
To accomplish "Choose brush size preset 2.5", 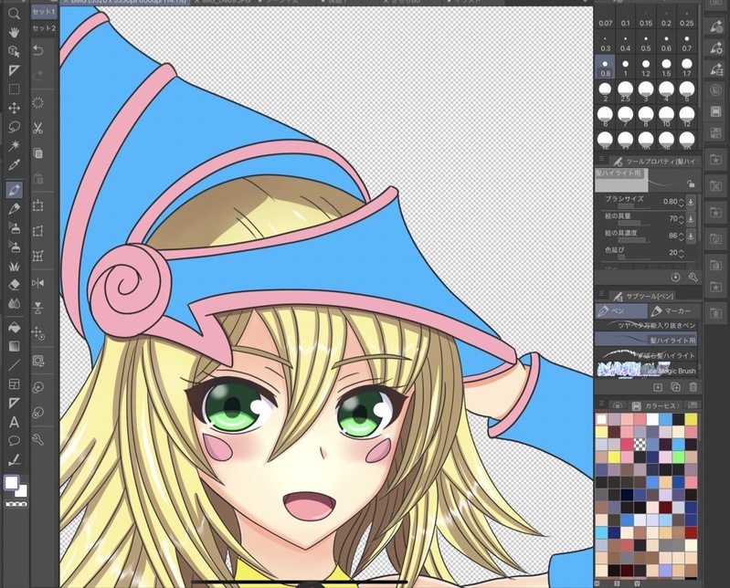I will click(x=626, y=92).
